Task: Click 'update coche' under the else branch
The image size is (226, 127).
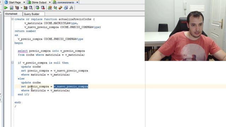Action: click(x=31, y=83)
